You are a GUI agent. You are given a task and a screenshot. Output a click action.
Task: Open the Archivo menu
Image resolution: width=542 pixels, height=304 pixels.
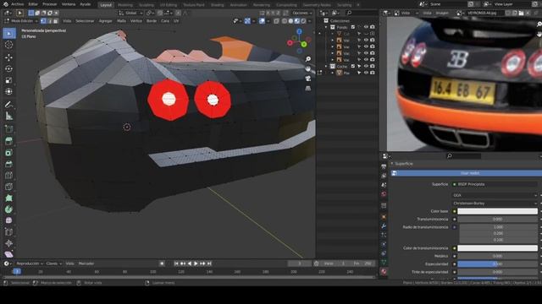(17, 4)
